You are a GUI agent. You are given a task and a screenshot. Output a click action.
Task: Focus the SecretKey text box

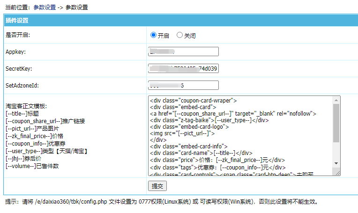tap(183, 68)
